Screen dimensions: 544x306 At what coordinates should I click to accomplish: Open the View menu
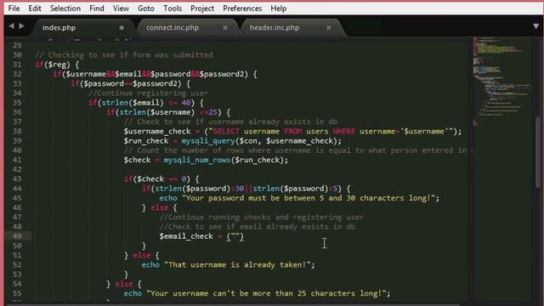tap(121, 8)
